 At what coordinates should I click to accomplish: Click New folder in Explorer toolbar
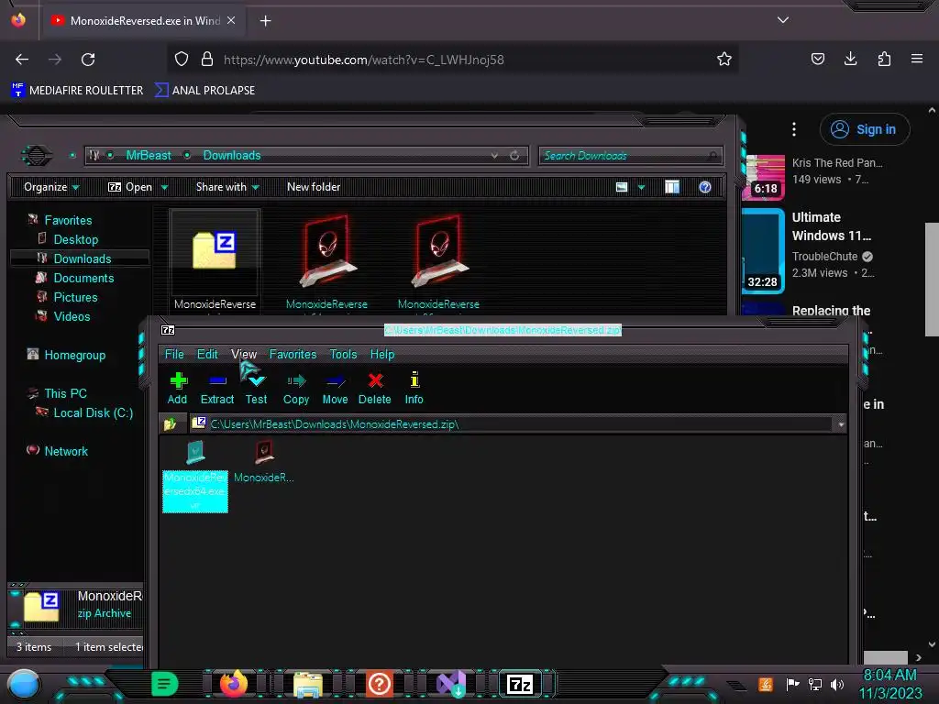pyautogui.click(x=314, y=187)
